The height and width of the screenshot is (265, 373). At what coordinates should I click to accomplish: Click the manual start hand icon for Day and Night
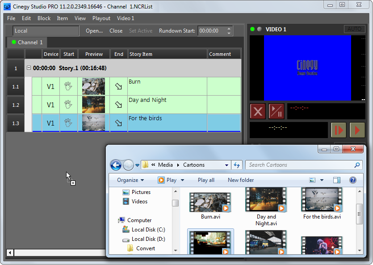[x=68, y=105]
